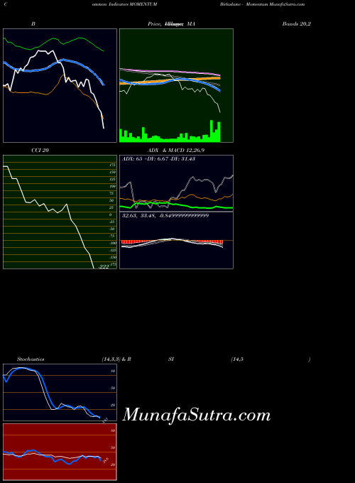Viewport: 355px width, 483px height.
Task: Click the MACD histogram chart panel
Action: [x=176, y=240]
